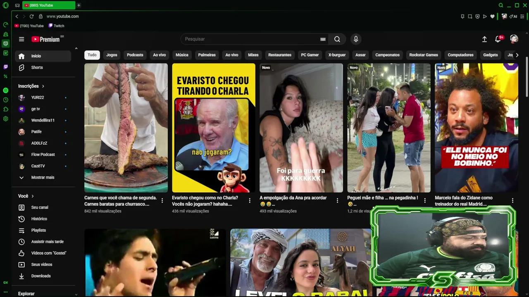Image resolution: width=529 pixels, height=297 pixels.
Task: Open the 'Evaristo chegou tirando o Charla' thumbnail
Action: click(x=214, y=128)
